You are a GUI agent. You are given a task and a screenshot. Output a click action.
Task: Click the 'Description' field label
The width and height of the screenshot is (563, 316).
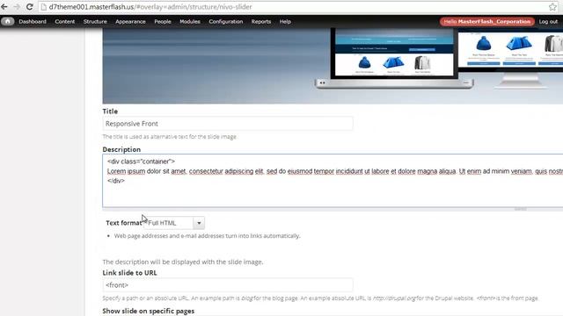121,149
